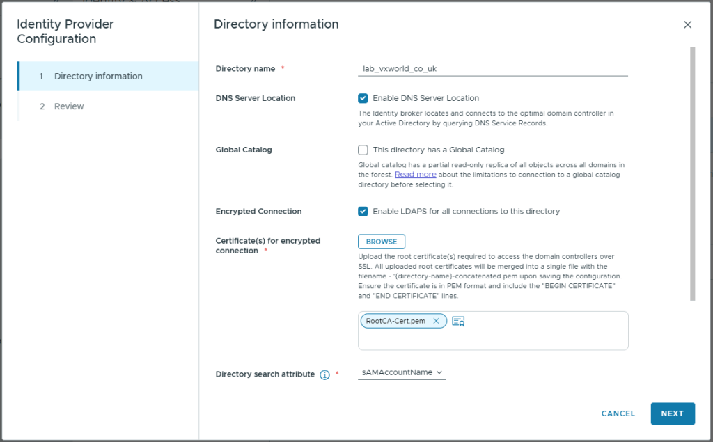
Task: Select the Directory information step
Action: pos(98,77)
